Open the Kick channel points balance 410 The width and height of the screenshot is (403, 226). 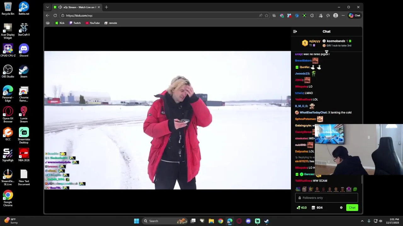coord(302,207)
